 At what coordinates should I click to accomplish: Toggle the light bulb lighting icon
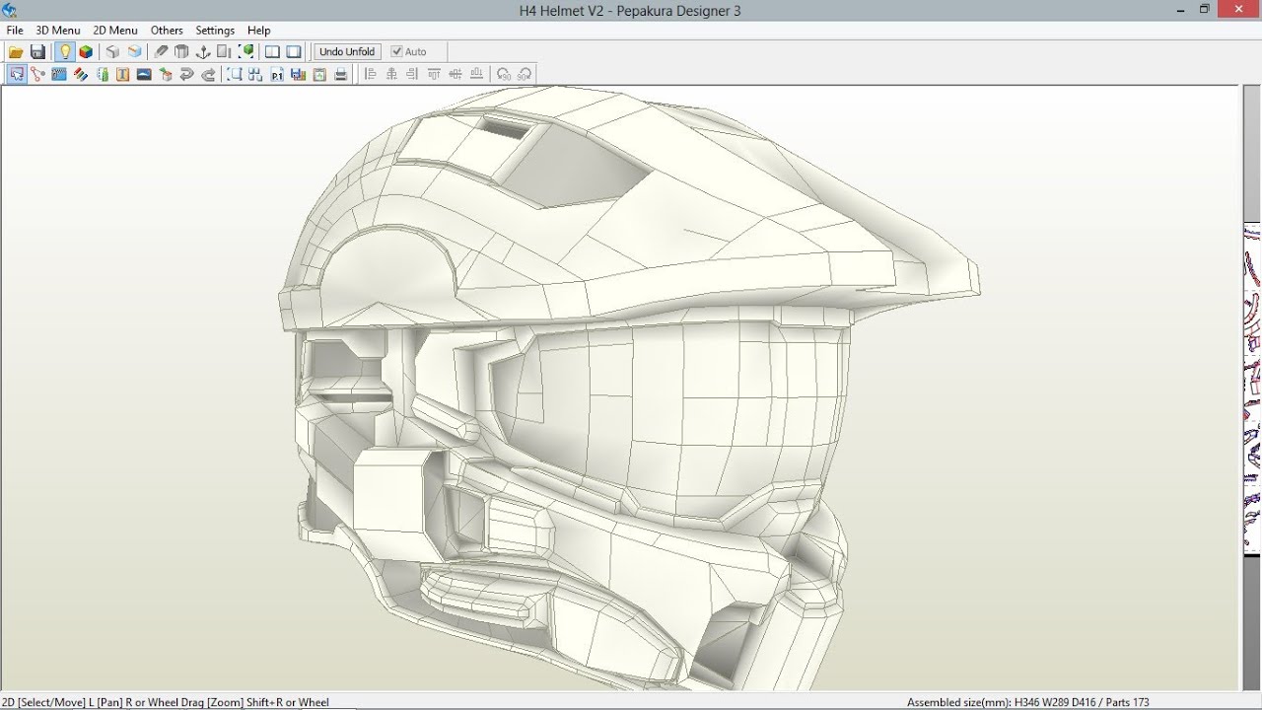point(65,52)
